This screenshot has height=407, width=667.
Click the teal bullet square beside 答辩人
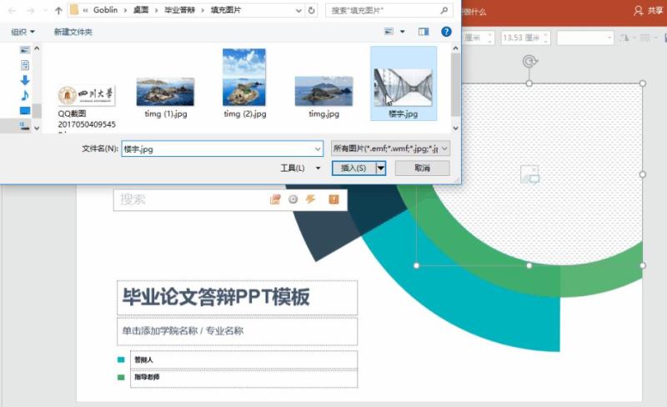coord(121,359)
